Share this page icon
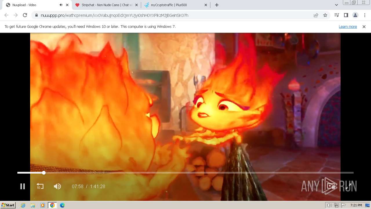Viewport: 371px width, 209px height. 316,15
